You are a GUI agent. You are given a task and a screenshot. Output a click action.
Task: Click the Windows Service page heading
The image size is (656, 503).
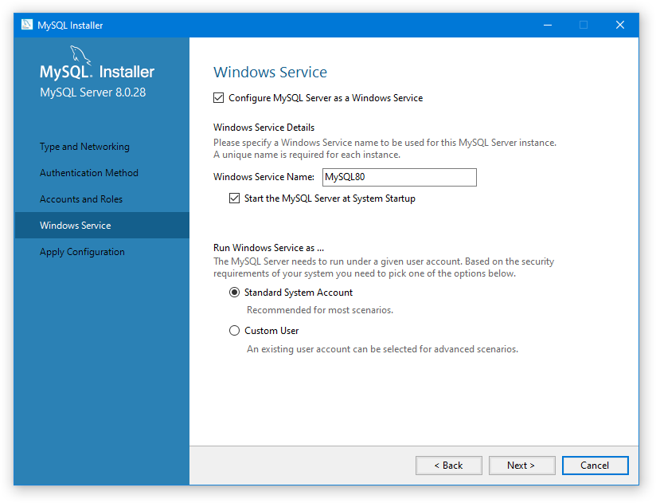[x=270, y=73]
